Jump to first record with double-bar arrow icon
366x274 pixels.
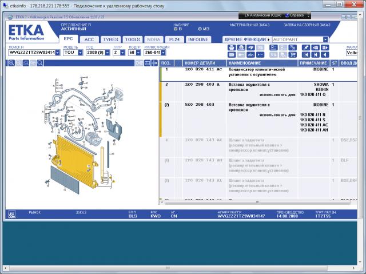(306, 55)
